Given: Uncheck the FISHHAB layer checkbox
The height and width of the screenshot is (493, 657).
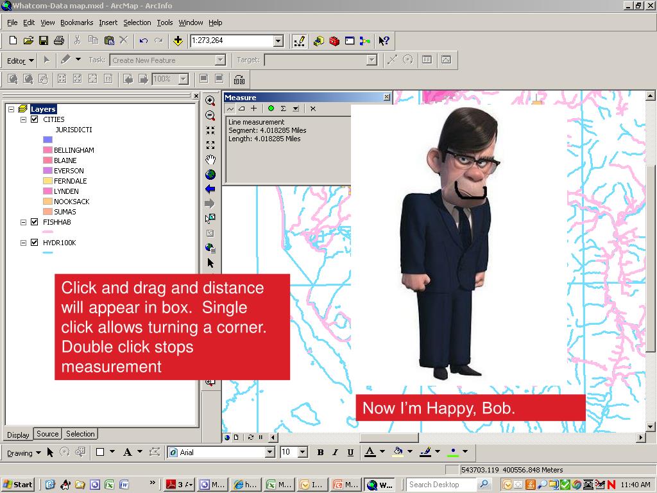Looking at the screenshot, I should (35, 222).
